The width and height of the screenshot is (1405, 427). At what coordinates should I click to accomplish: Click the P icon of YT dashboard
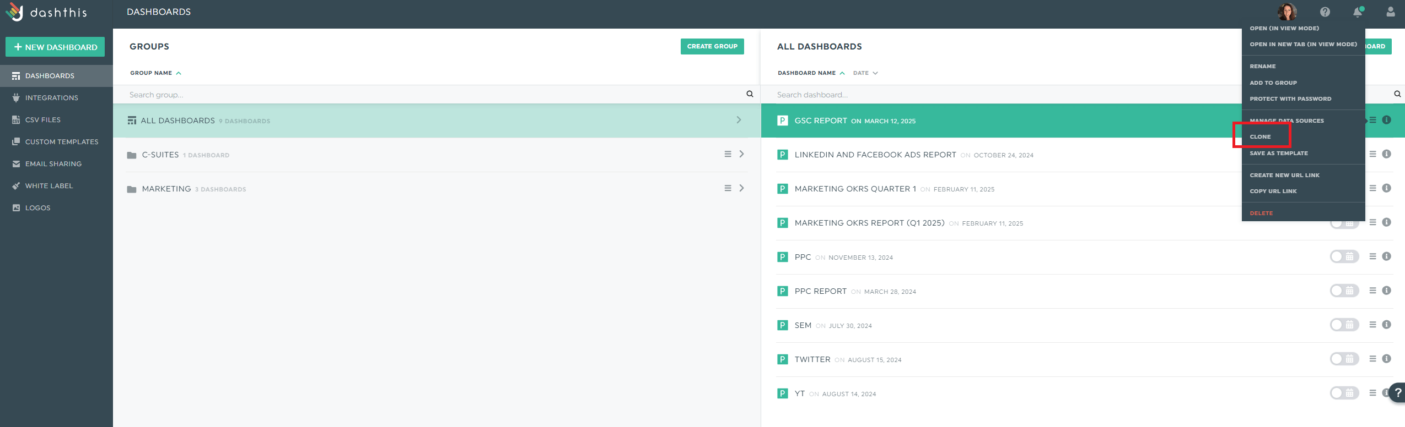point(782,393)
